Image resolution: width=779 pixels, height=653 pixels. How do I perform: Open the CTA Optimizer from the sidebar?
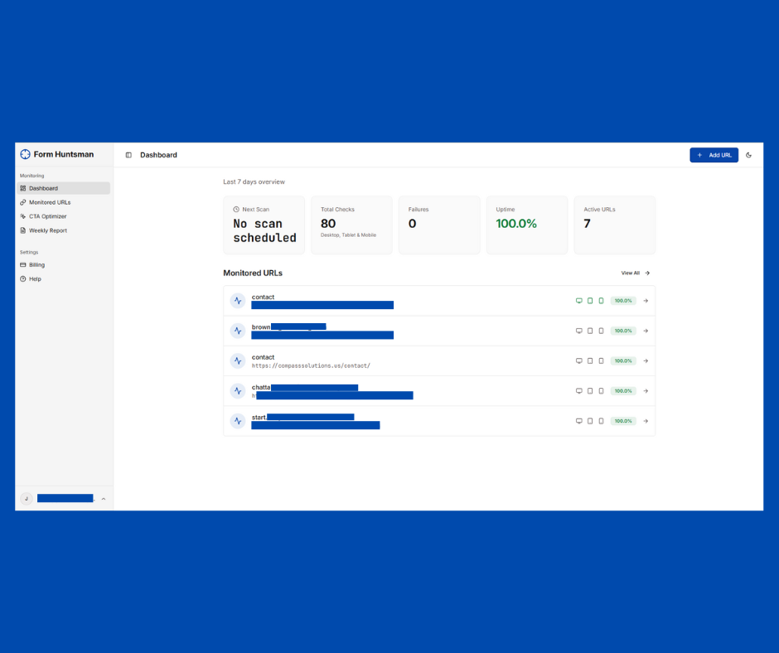point(48,216)
